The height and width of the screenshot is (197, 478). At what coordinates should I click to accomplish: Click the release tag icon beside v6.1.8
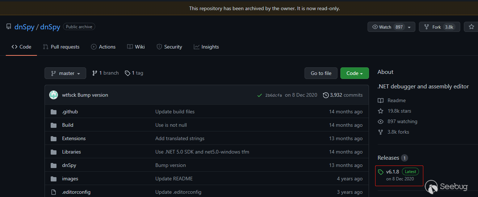[x=381, y=172]
